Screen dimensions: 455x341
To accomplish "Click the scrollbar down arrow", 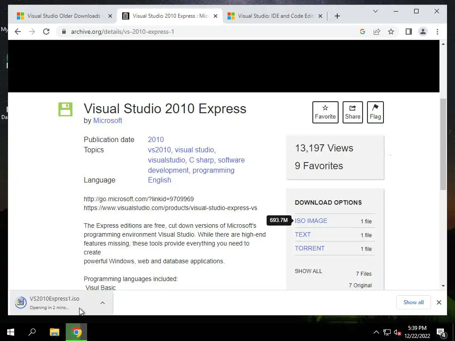I will (x=443, y=286).
